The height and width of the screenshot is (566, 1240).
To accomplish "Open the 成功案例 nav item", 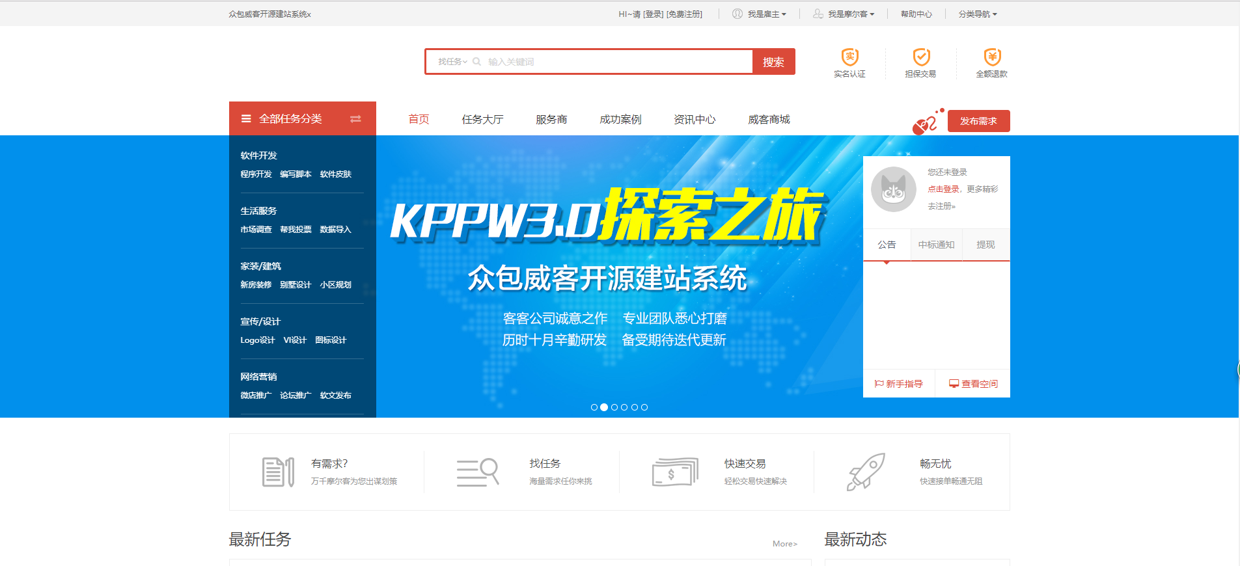I will tap(620, 119).
